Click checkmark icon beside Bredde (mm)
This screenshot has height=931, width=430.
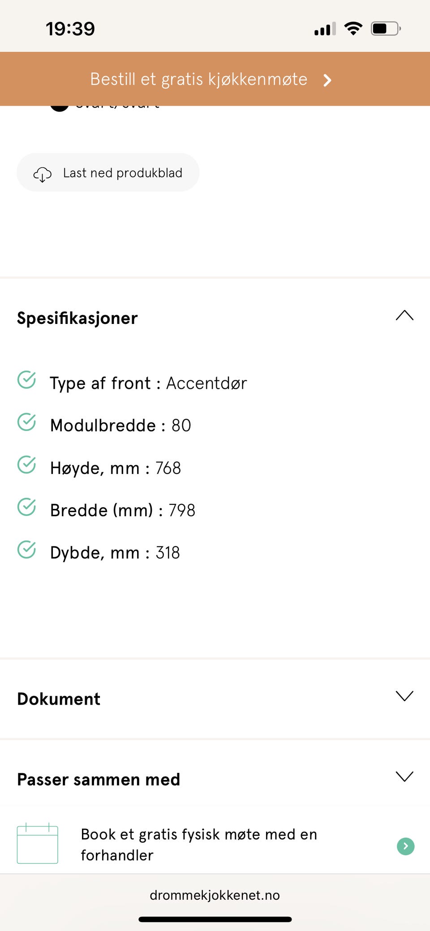pos(27,507)
